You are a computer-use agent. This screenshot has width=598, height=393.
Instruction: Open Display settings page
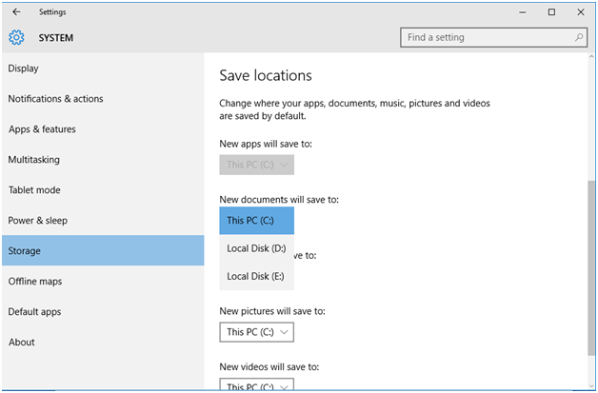24,69
